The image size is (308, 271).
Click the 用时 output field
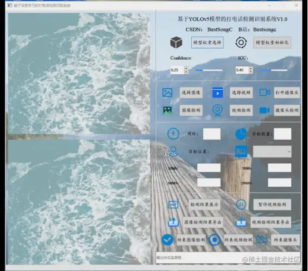click(212, 134)
